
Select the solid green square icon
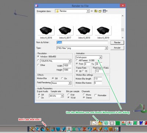point(118,123)
